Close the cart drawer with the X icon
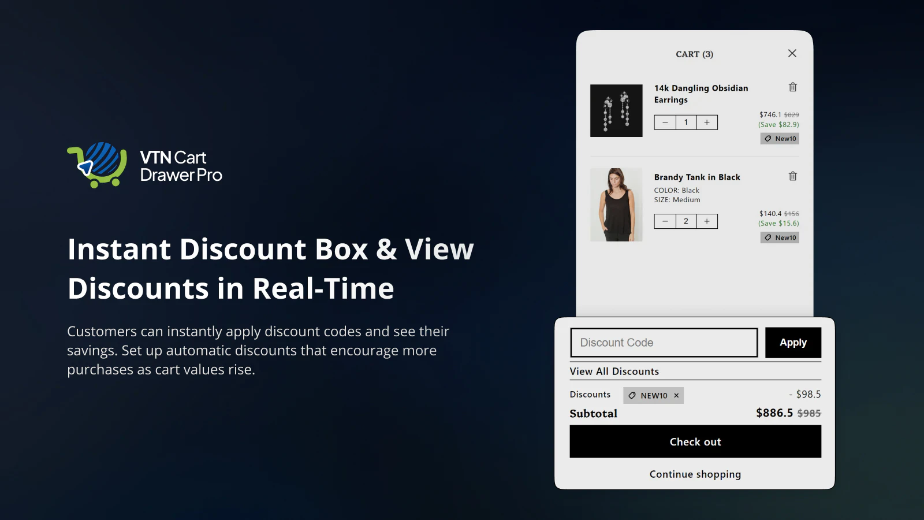Viewport: 924px width, 520px height. click(x=792, y=53)
